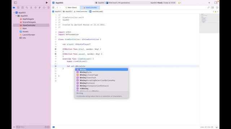The image size is (231, 129).
Task: Open the Report navigator
Action: click(48, 8)
